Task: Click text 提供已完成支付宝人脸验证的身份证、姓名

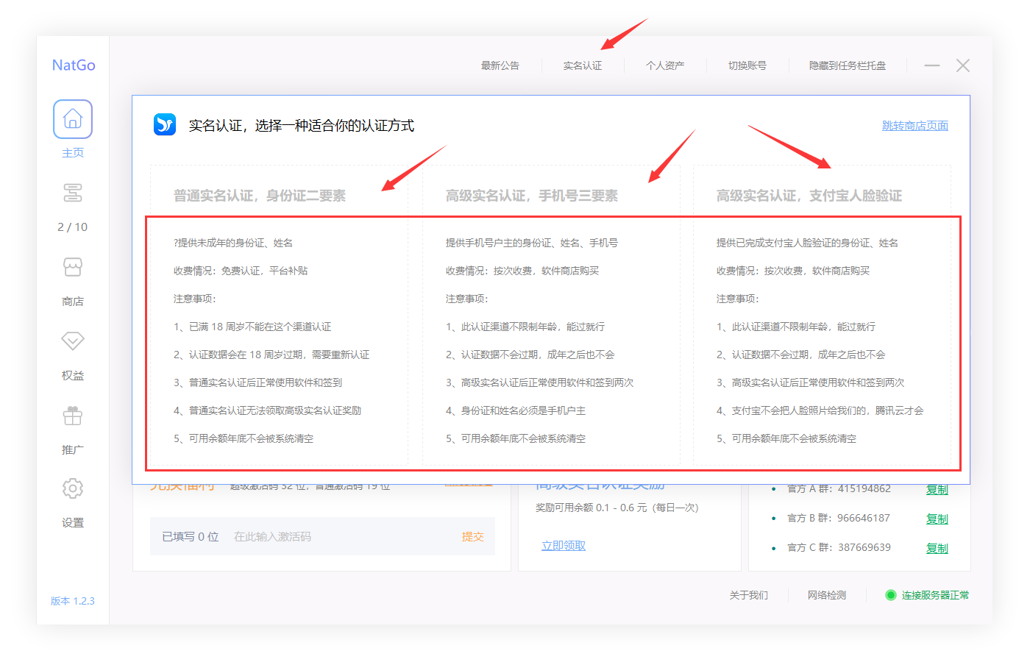Action: point(807,243)
